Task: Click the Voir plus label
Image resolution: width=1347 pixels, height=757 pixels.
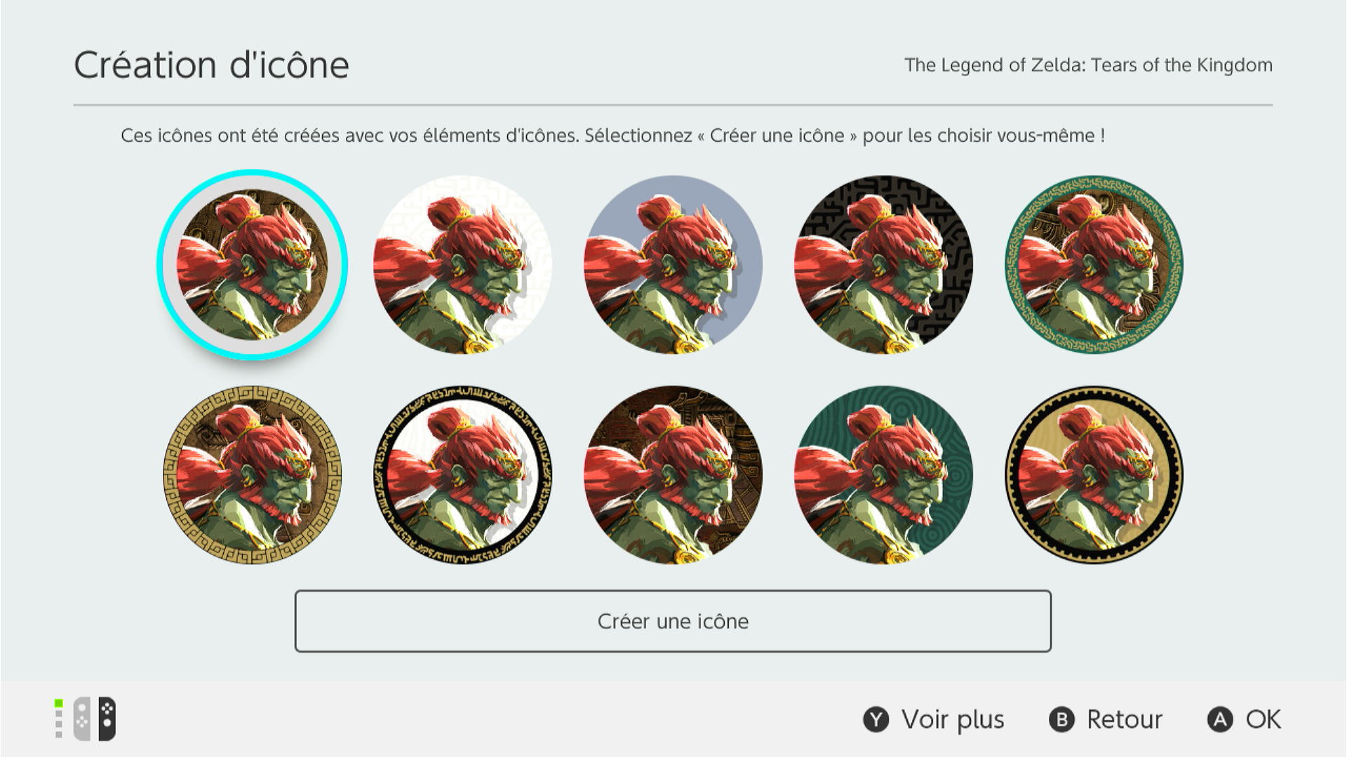Action: click(953, 720)
